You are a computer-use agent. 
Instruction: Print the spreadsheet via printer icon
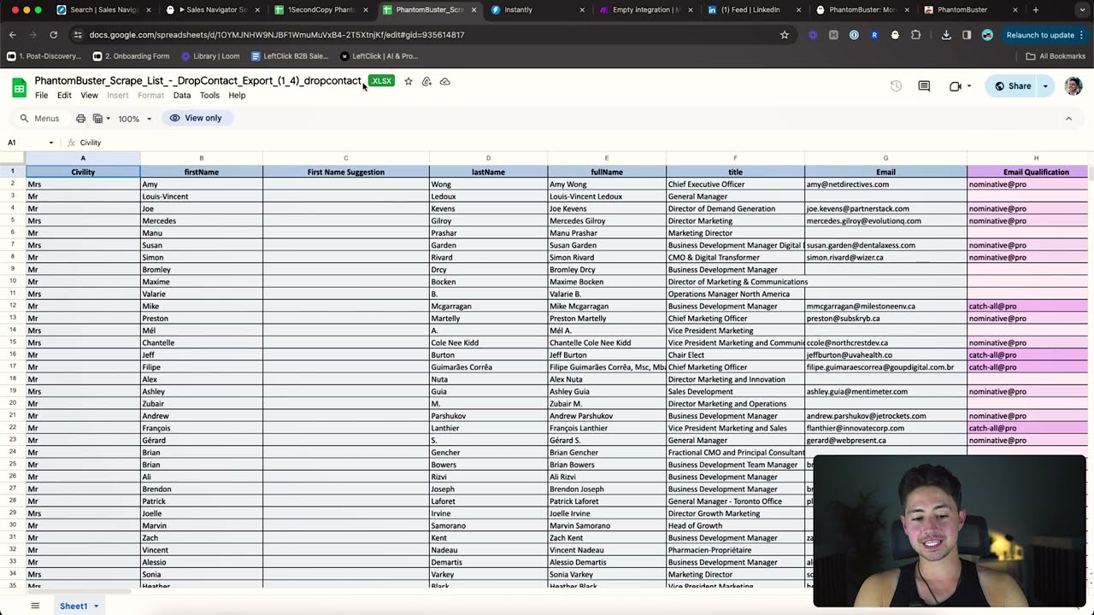pos(80,118)
